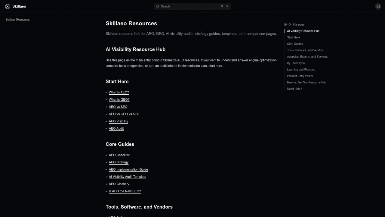
Task: Open the 'AEO Audit' link
Action: [116, 129]
